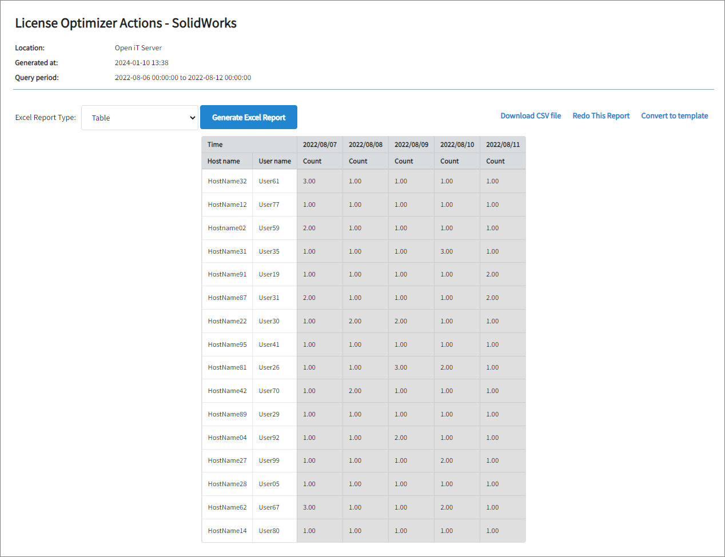This screenshot has height=557, width=725.
Task: Select Table from the report type selector
Action: click(140, 118)
